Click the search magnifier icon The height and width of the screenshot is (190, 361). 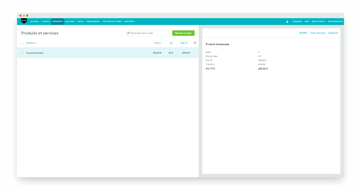click(129, 33)
